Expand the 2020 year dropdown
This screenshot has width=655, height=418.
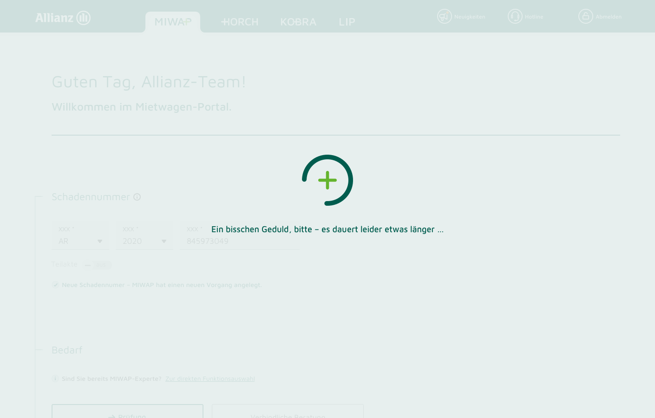point(144,241)
